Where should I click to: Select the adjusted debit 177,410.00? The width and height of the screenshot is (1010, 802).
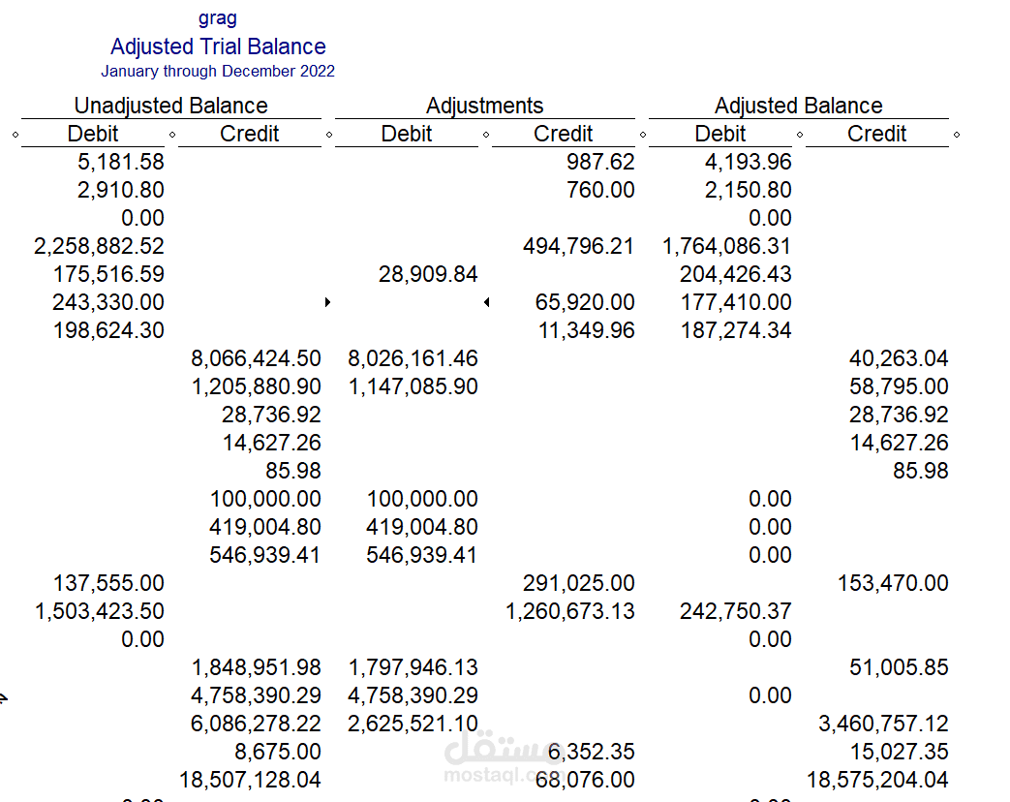pyautogui.click(x=736, y=302)
